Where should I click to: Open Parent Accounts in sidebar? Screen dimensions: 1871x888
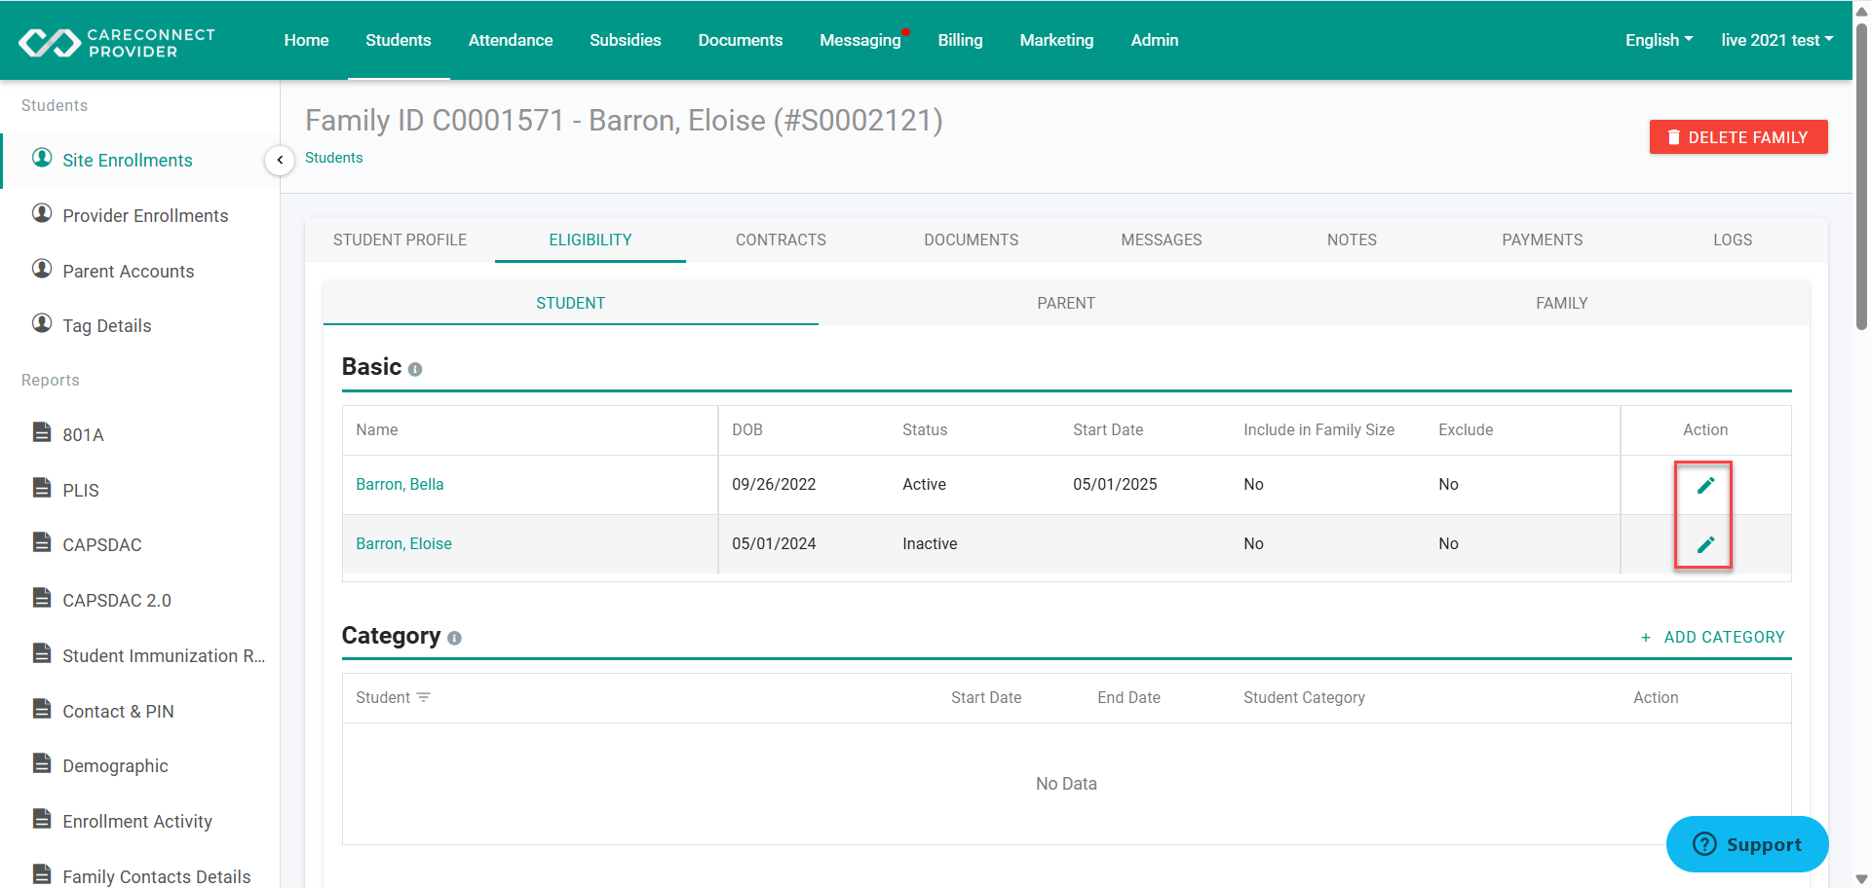(x=129, y=271)
